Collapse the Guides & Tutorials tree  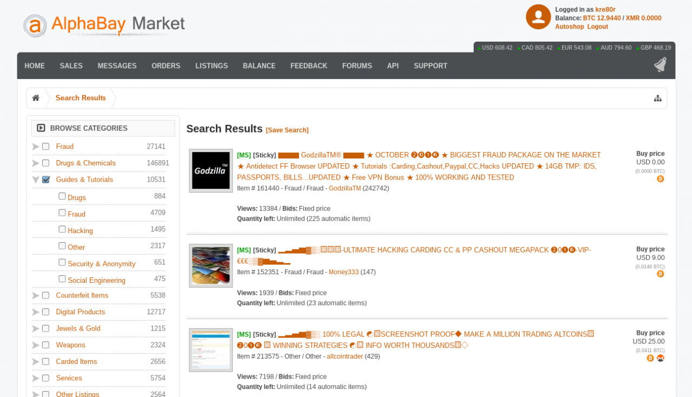[x=35, y=179]
